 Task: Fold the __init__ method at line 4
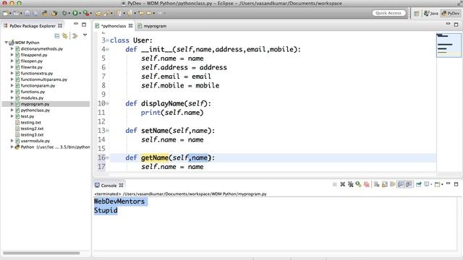tap(108, 49)
